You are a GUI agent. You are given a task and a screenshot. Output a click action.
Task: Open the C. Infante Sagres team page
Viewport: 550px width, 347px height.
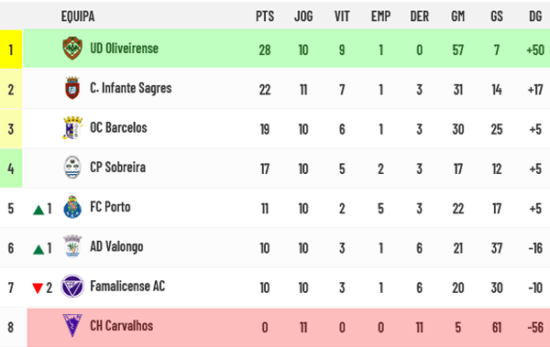point(131,88)
